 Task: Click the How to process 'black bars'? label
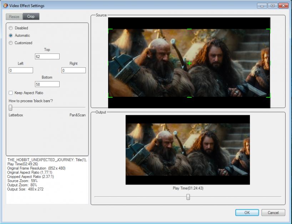pos(31,101)
